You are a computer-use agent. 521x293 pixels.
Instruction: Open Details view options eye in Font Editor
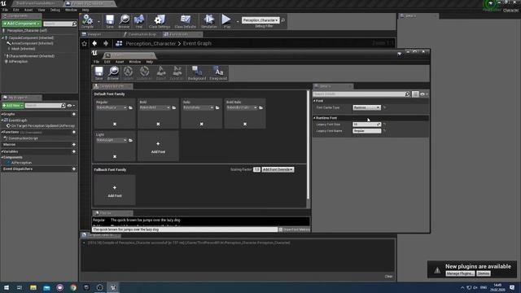[423, 94]
